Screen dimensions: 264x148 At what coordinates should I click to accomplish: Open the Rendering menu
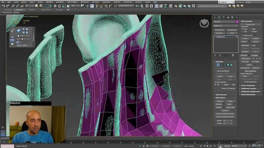click(85, 2)
